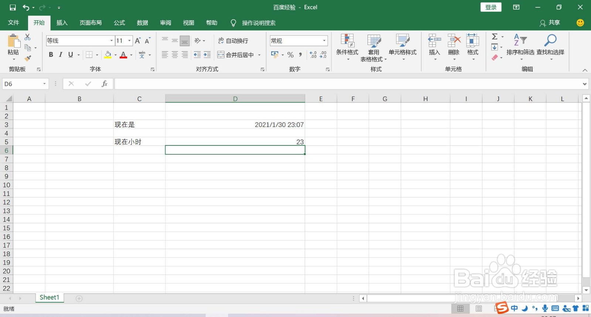Switch to the 公式 tab
The image size is (591, 317).
pyautogui.click(x=119, y=23)
